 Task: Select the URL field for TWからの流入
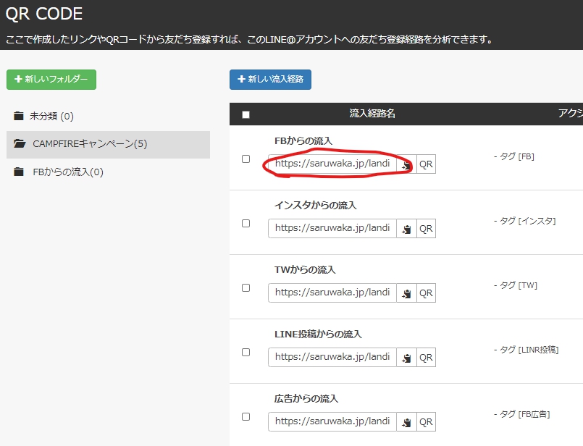point(332,293)
